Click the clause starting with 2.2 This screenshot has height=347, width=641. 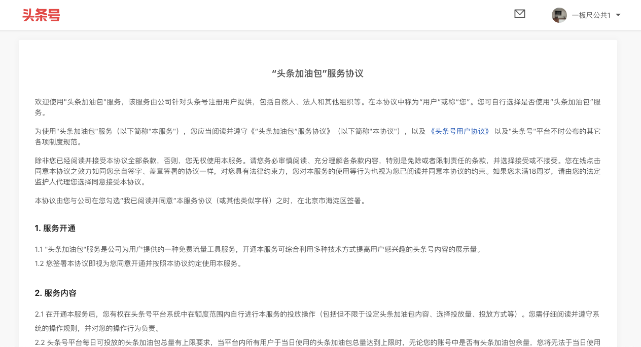(x=318, y=342)
